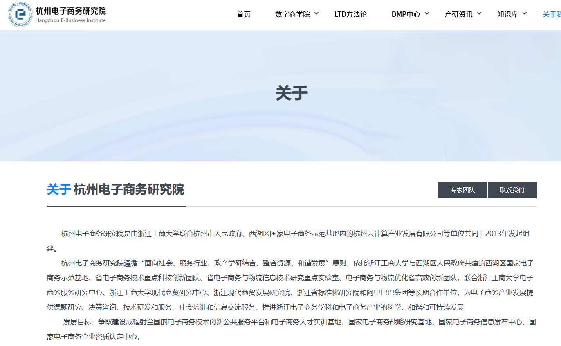Open the 产研资讯 menu item

pos(459,14)
